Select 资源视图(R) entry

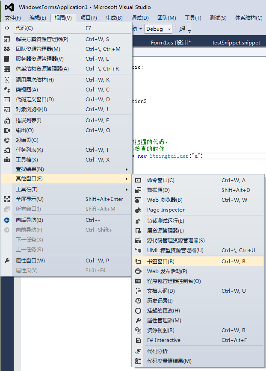point(198,330)
